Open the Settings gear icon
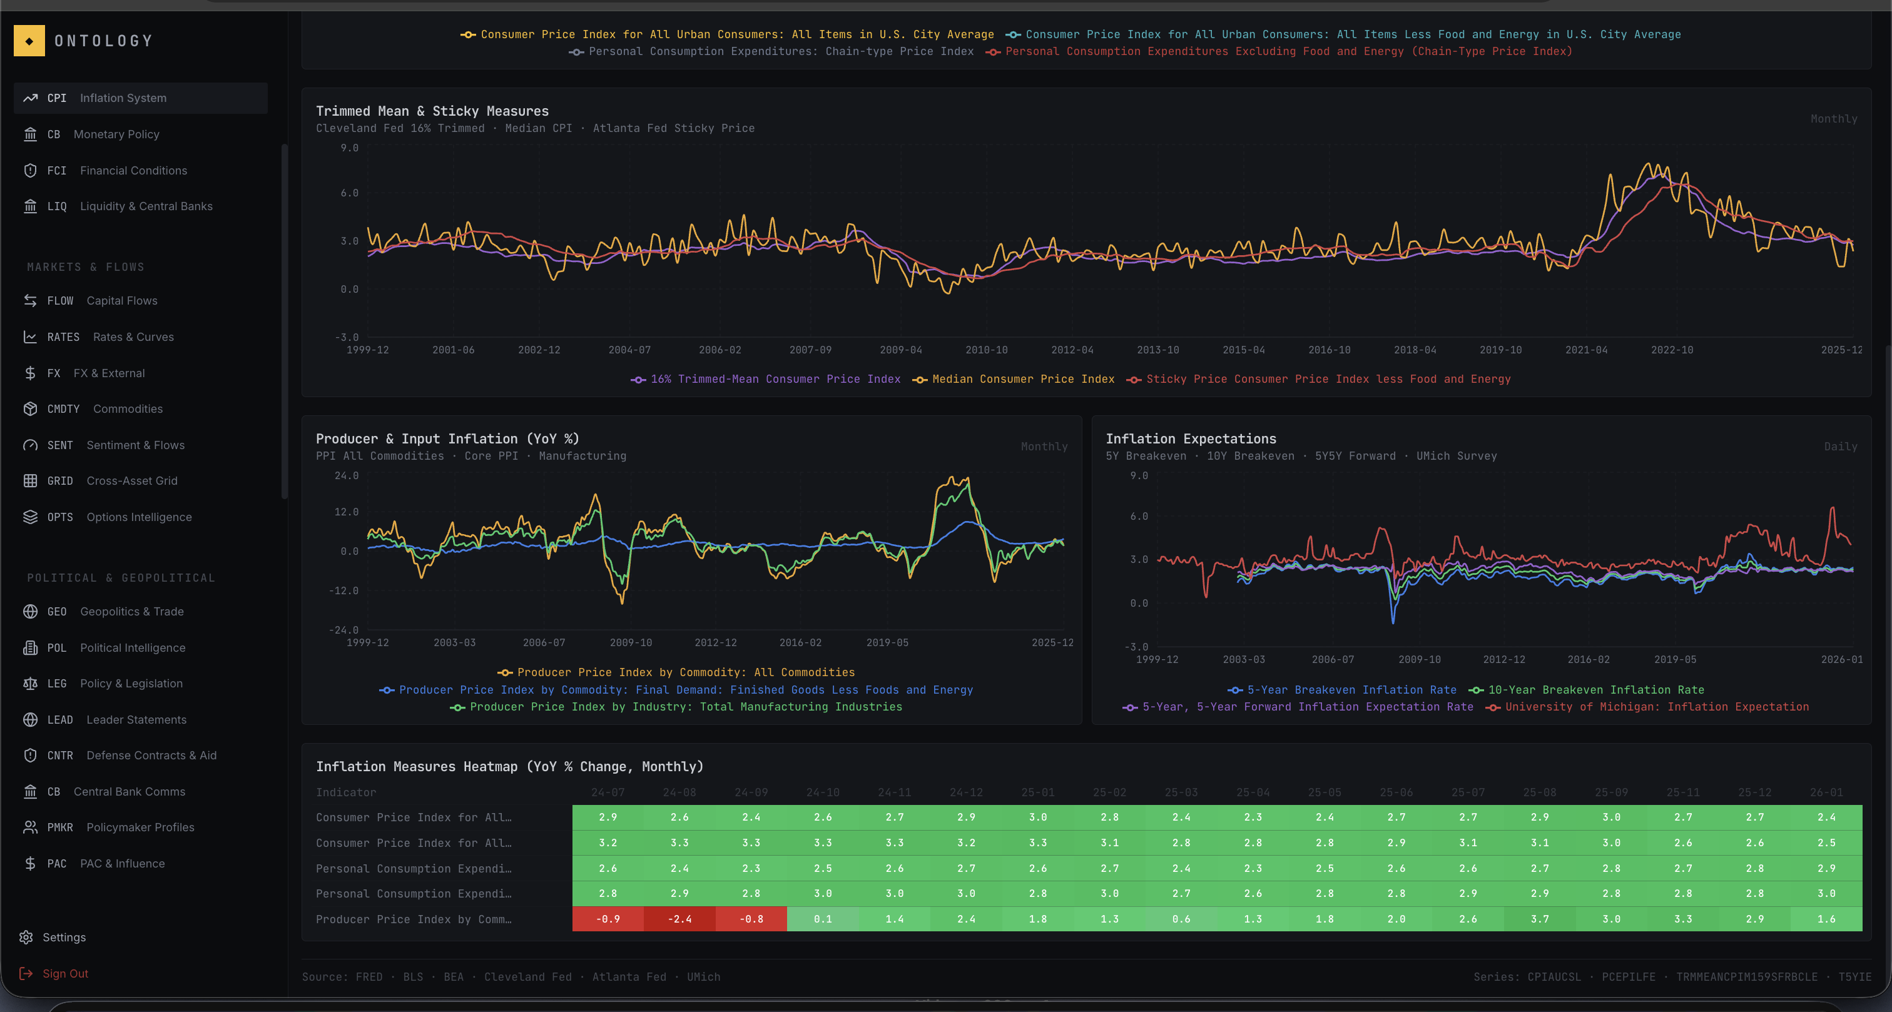 (x=26, y=937)
